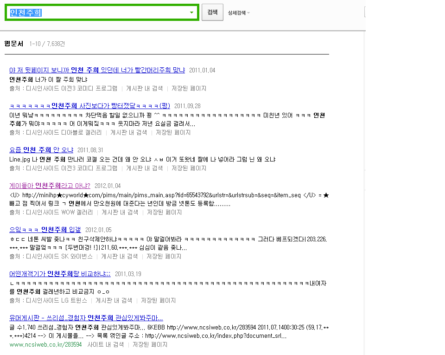Screen dimensions: 445x355
Task: Click 게시판 내 검색 for 디아블로 갤러리 result
Action: coord(128,132)
